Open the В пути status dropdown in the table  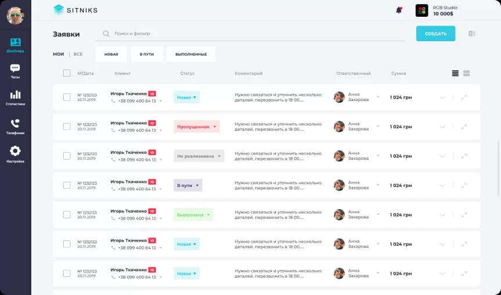[188, 186]
